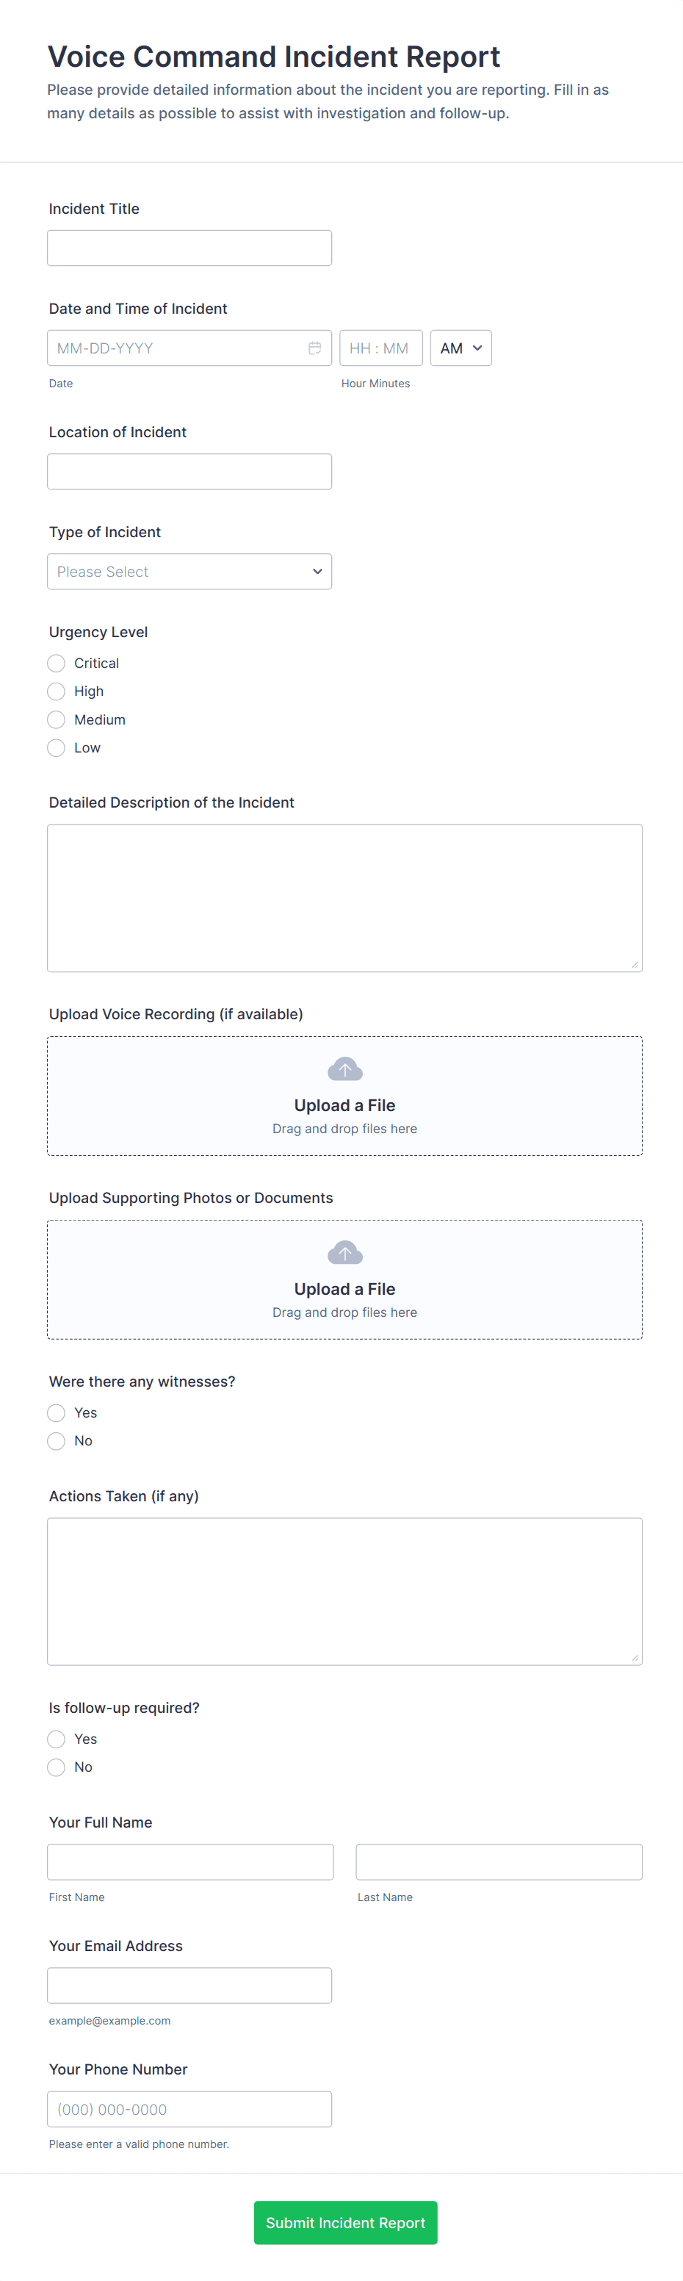683x2281 pixels.
Task: Select Low urgency radio button
Action: click(57, 748)
